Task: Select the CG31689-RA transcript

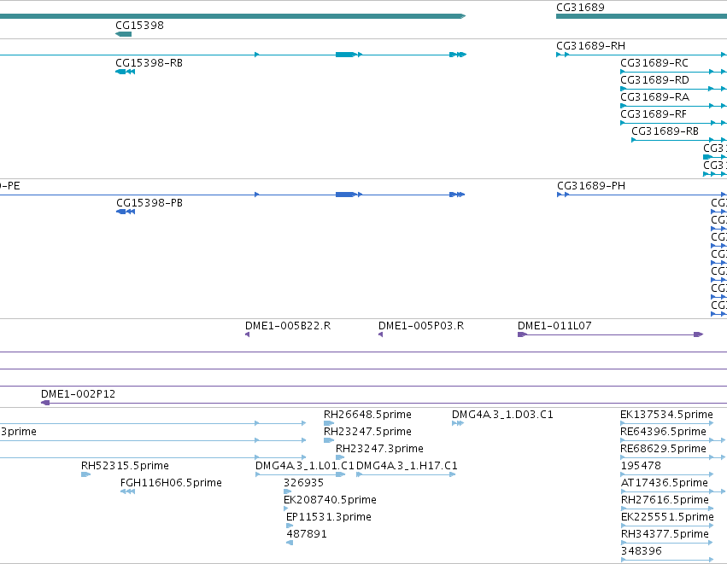Action: (x=654, y=97)
